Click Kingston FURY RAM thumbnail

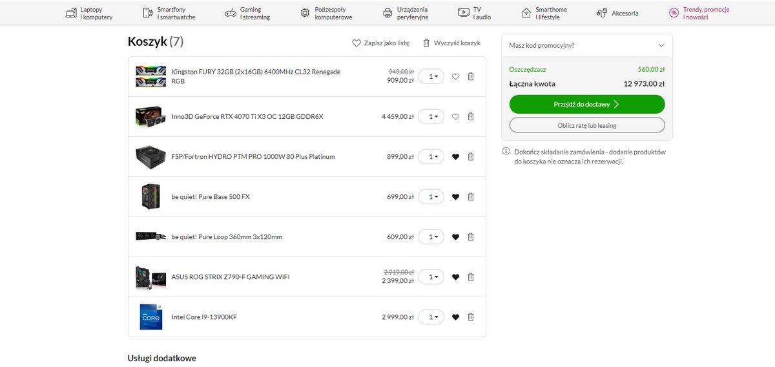point(151,76)
